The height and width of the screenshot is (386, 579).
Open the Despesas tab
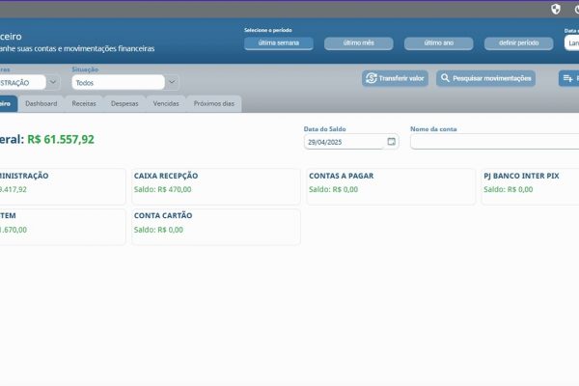pos(124,104)
